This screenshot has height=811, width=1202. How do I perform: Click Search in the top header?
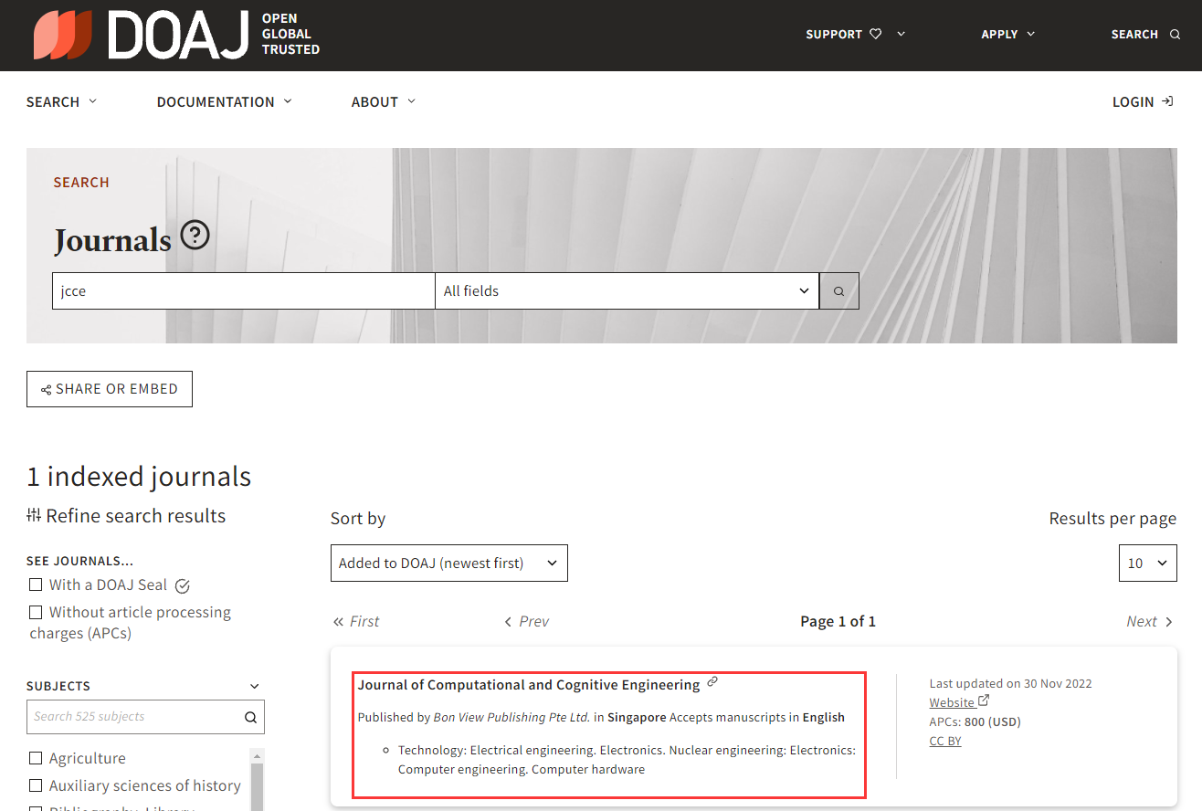1145,34
